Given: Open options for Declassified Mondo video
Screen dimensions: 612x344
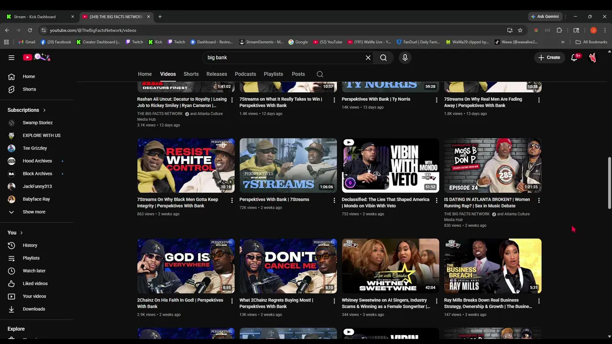Looking at the screenshot, I should coord(436,200).
